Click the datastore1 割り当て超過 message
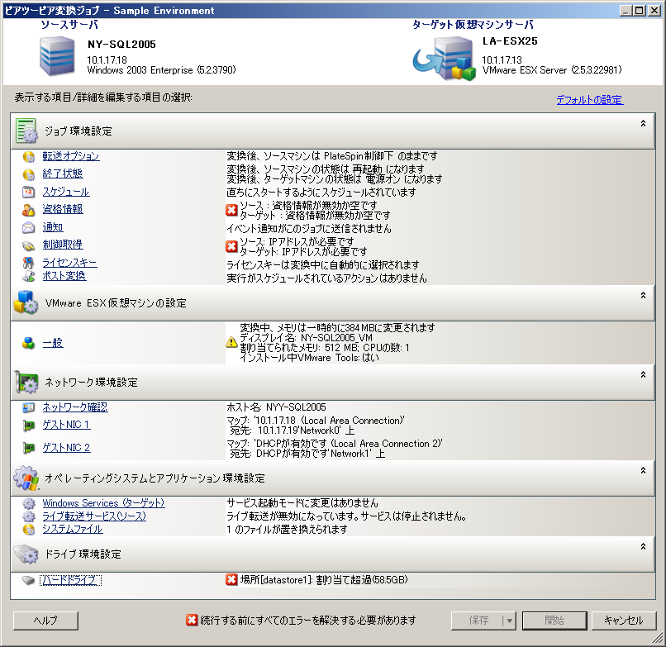 click(324, 580)
